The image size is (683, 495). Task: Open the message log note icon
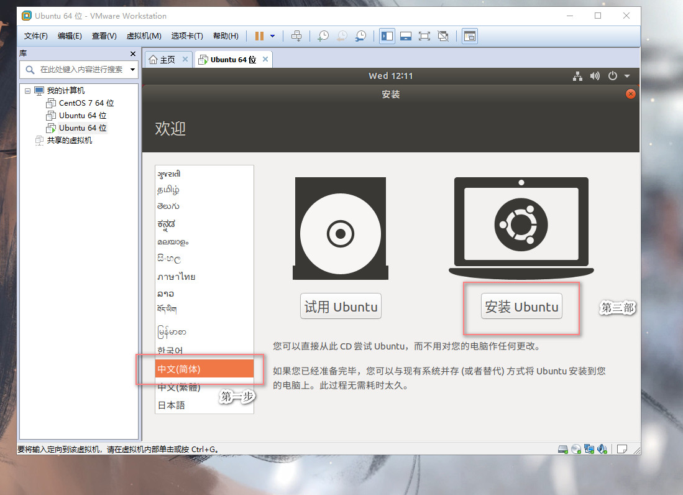point(622,449)
